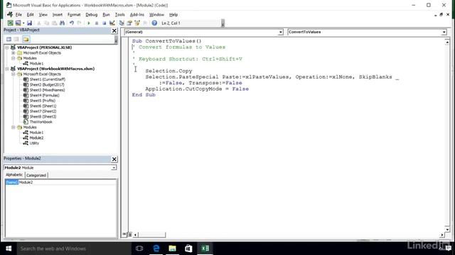Click the Save workbook icon
Image resolution: width=455 pixels, height=255 pixels.
[x=29, y=23]
